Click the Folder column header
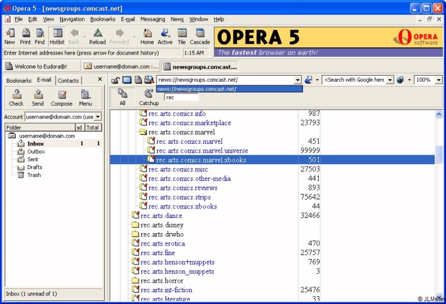 pos(40,128)
